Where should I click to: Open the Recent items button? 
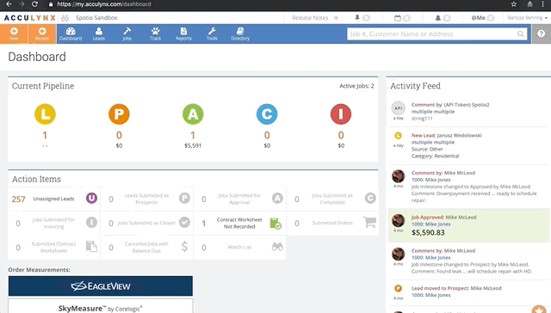(42, 34)
